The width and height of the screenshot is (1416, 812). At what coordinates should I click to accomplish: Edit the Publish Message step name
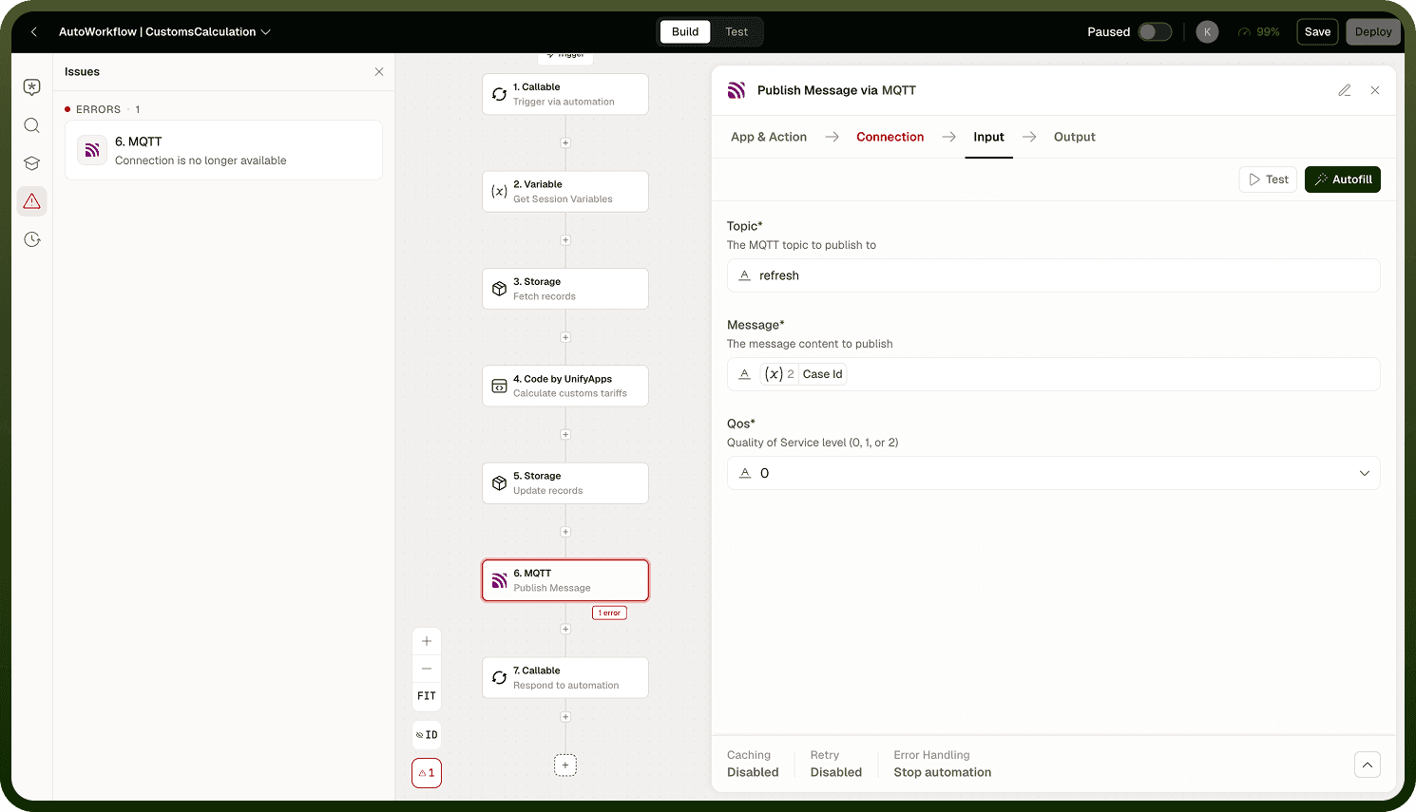pos(1345,90)
